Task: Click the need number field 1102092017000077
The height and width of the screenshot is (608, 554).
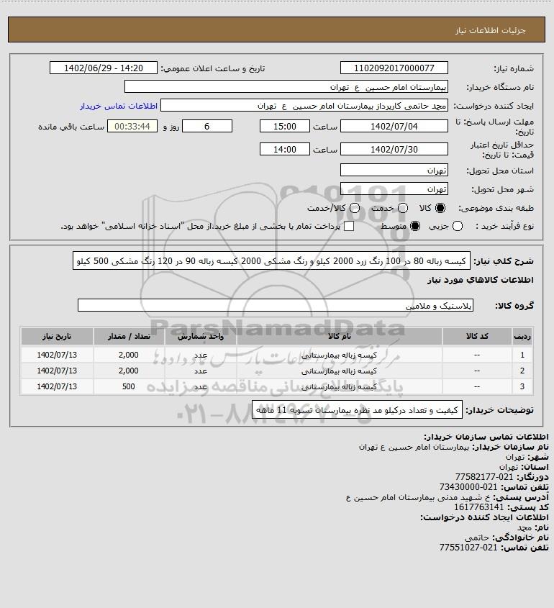Action: (x=394, y=68)
